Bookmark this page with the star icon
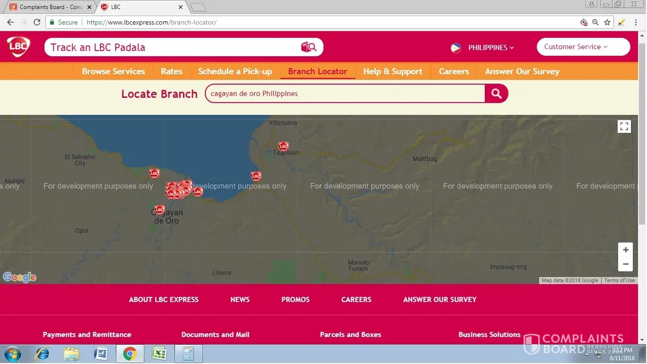 click(x=607, y=22)
